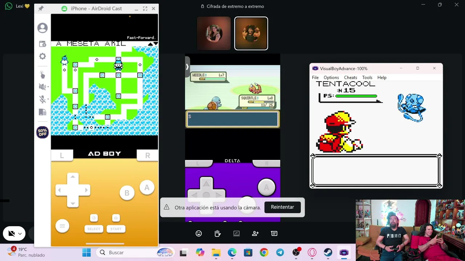The image size is (465, 261).
Task: Open the speaker options dropdown arrow in AirDroid
Action: coord(48,87)
